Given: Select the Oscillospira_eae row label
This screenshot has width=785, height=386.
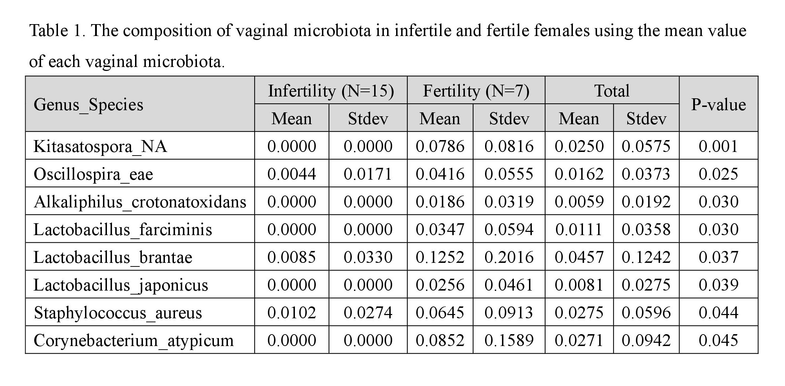Looking at the screenshot, I should point(93,174).
